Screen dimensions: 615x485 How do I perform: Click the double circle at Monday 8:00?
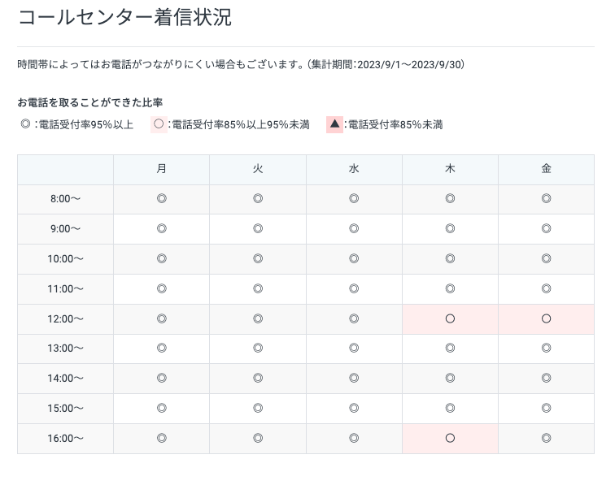coord(162,198)
